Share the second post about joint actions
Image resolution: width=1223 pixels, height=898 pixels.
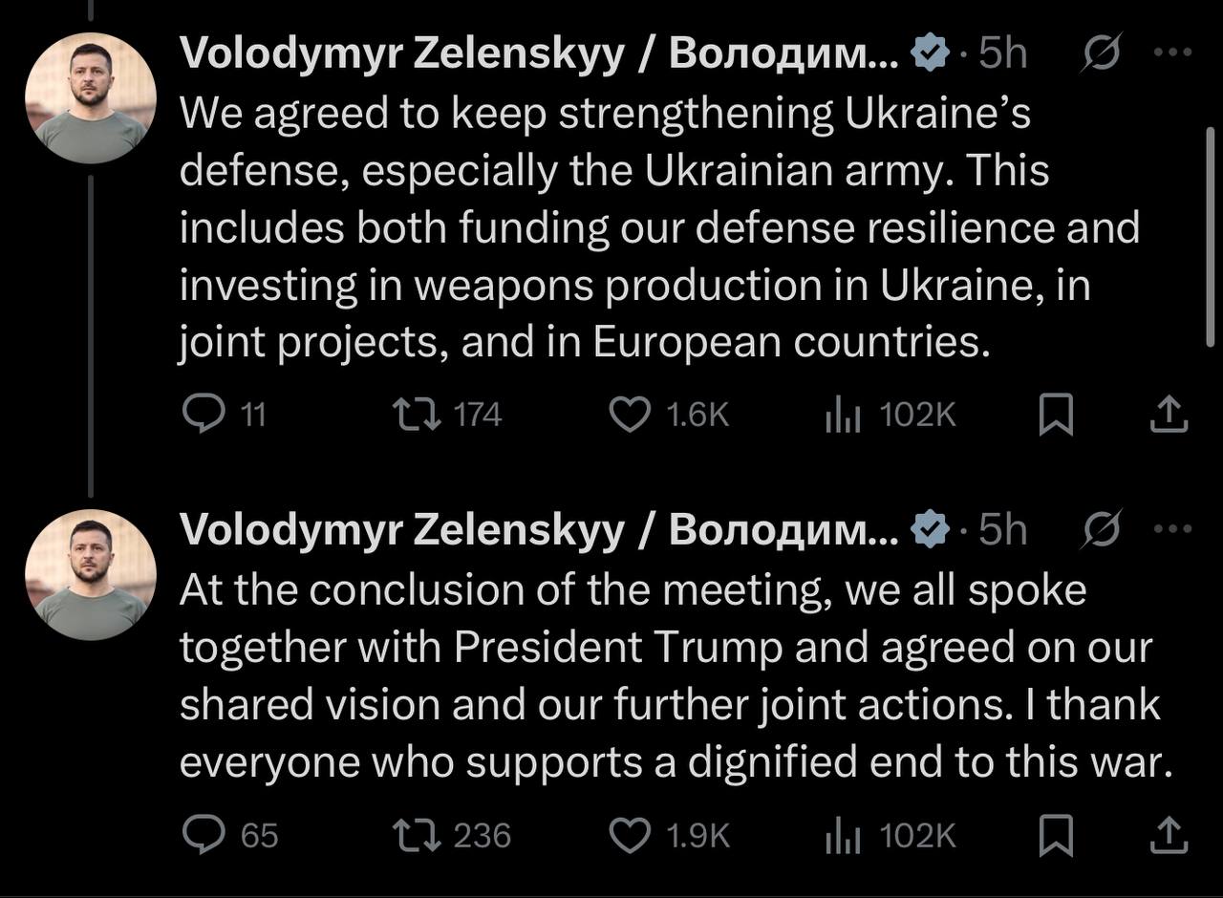click(x=1168, y=836)
